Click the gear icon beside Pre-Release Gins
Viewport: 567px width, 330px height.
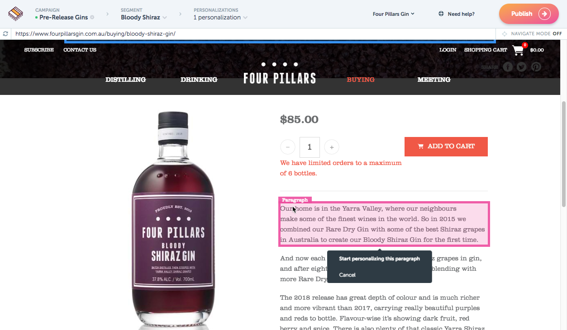(92, 18)
